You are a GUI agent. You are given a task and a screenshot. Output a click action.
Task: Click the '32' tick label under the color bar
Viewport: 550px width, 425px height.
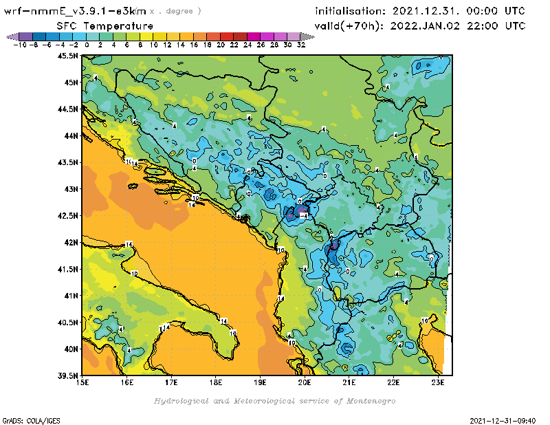[301, 45]
